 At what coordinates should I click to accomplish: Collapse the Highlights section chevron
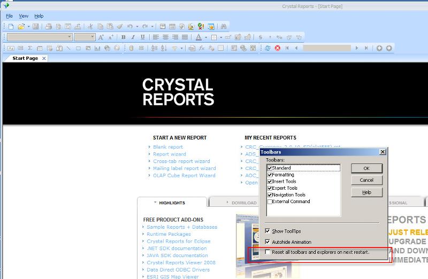point(155,203)
